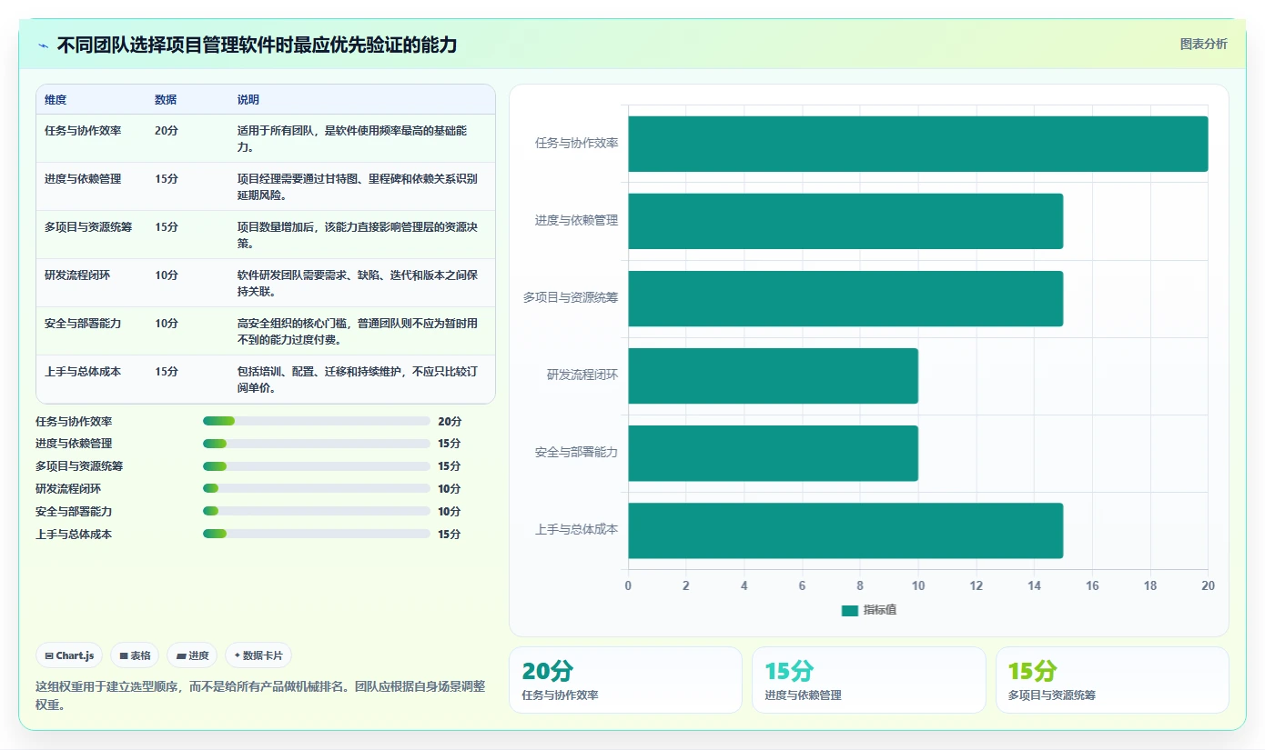Click the 上手与总体成本 y-axis label
1265x750 pixels.
[577, 529]
